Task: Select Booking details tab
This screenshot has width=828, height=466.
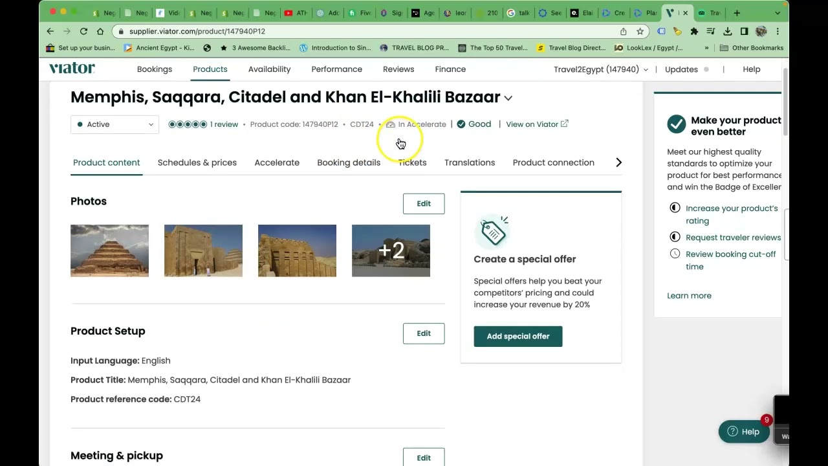Action: click(349, 162)
